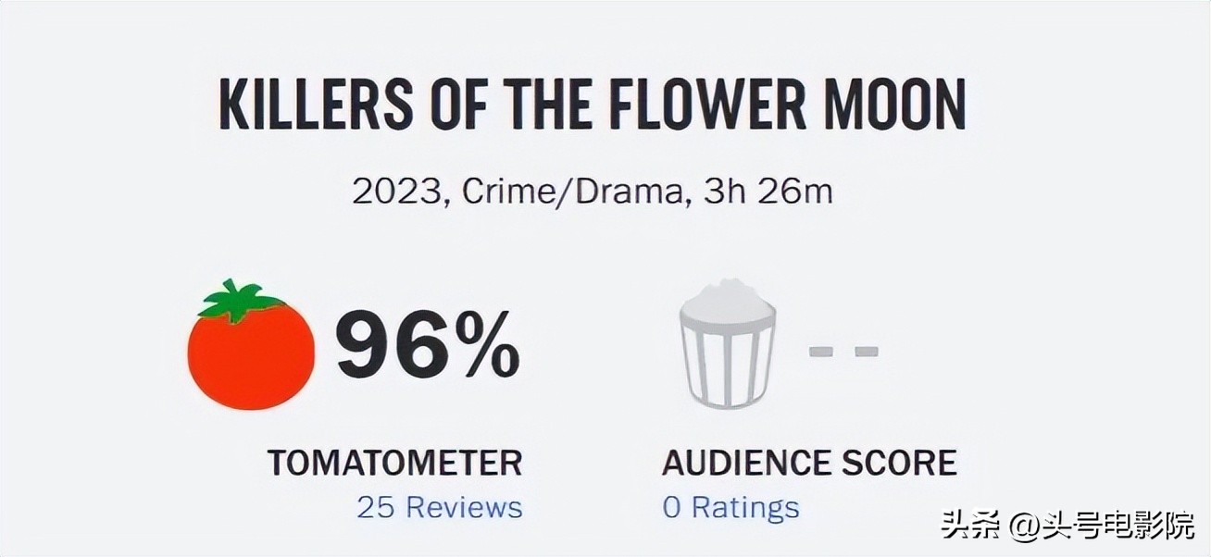
Task: Click the green leaf atop the tomato
Action: pos(240,299)
